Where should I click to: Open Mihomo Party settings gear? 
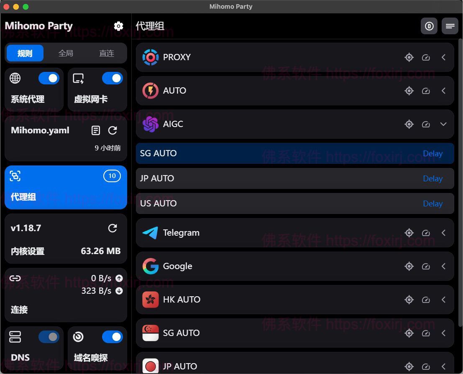(x=118, y=26)
